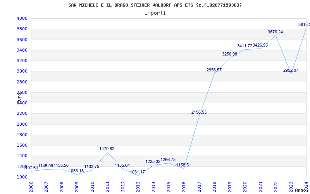Click x-axis year 2020

[245, 187]
